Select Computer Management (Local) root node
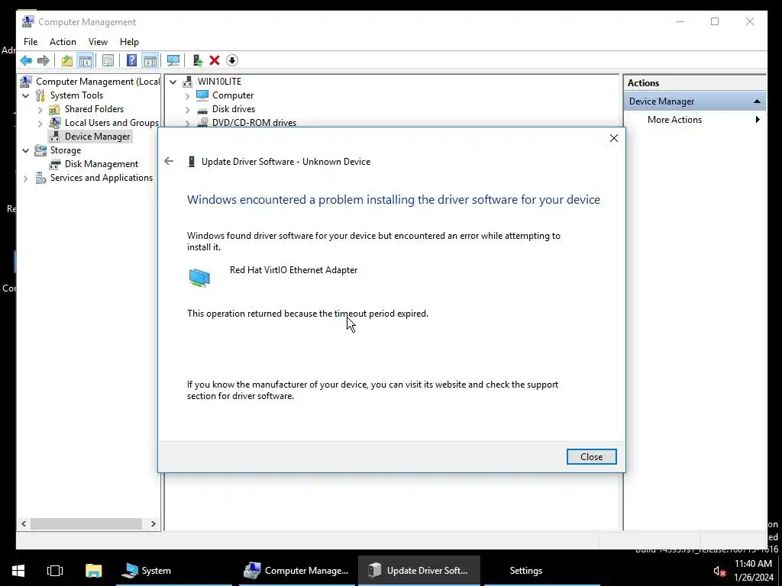The height and width of the screenshot is (586, 782). click(98, 81)
